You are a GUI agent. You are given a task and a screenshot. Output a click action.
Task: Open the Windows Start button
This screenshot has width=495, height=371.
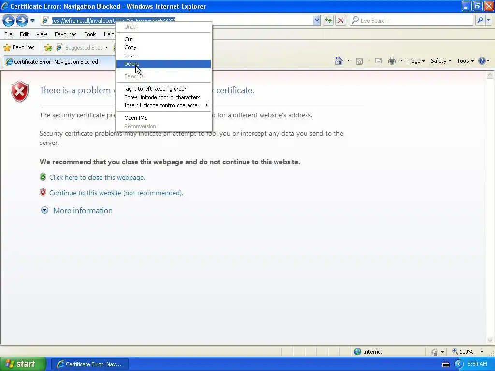tap(23, 364)
